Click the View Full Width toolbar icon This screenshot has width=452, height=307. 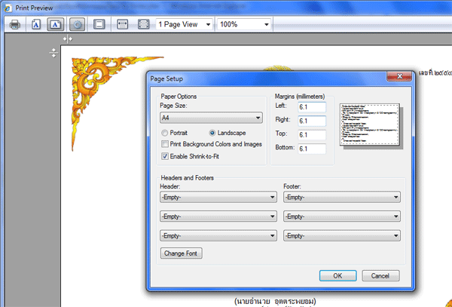[x=122, y=24]
